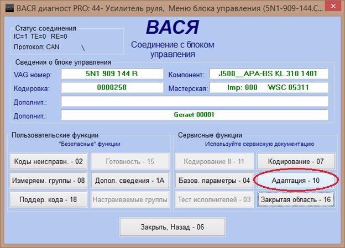345x248 pixels.
Task: Click the 'Протокол: CAN' status text
Action: point(36,47)
